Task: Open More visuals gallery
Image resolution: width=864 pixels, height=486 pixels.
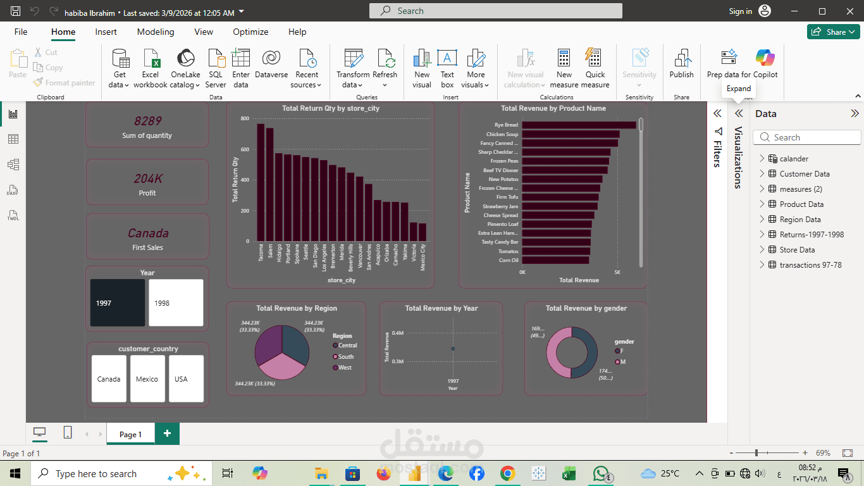Action: (476, 68)
